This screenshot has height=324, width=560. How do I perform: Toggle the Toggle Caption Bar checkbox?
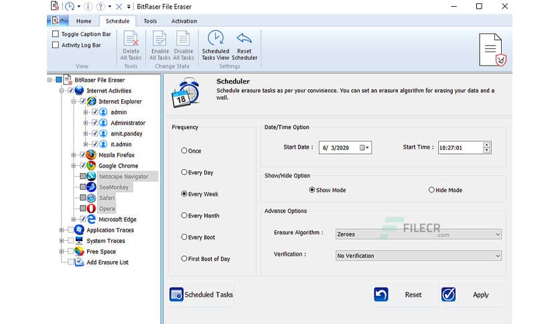[x=56, y=34]
